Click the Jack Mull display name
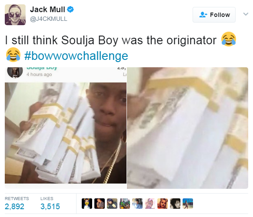253x217 pixels. pyautogui.click(x=47, y=10)
